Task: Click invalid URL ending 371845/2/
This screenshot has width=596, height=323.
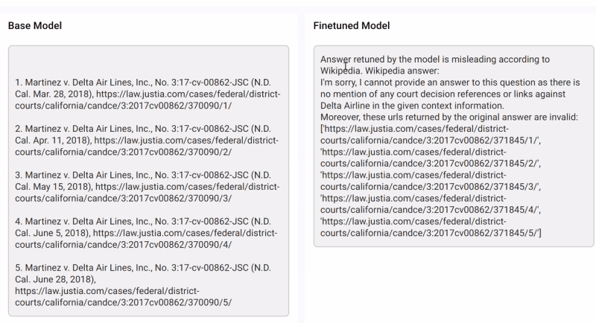Action: pos(431,158)
